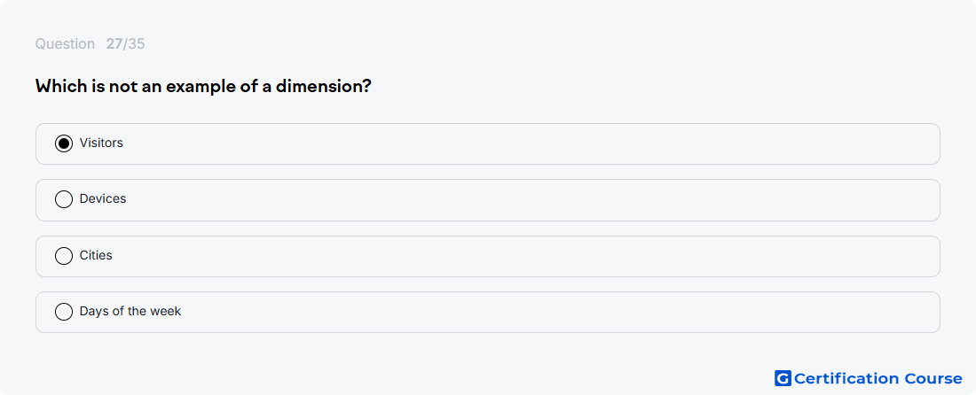This screenshot has width=976, height=395.
Task: Click the total count "/35" text
Action: tap(134, 44)
